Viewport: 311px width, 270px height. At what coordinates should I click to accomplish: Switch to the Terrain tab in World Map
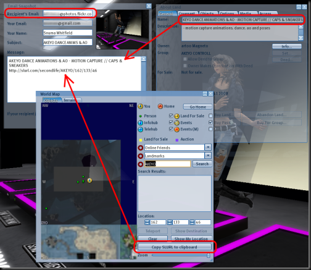[71, 100]
